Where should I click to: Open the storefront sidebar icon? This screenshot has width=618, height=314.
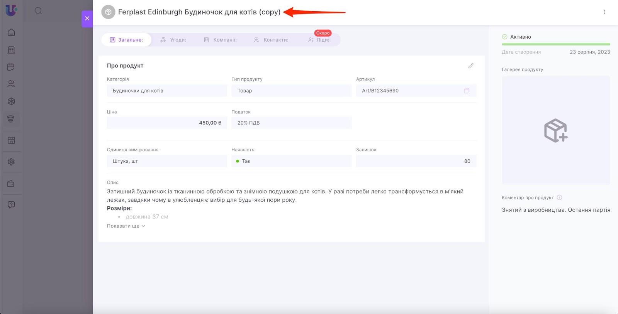pyautogui.click(x=11, y=140)
